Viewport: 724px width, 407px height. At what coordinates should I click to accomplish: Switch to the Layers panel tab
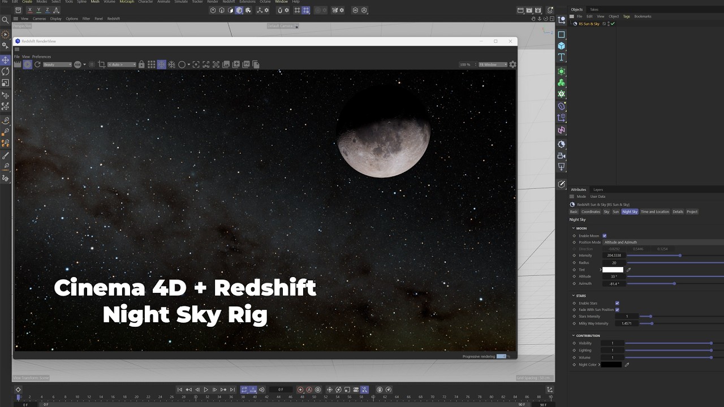598,190
